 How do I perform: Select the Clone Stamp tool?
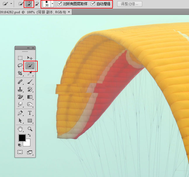click(20, 89)
